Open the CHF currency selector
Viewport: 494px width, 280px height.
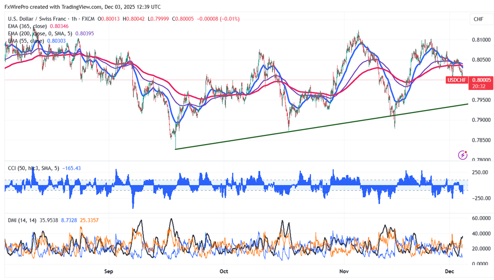[481, 19]
